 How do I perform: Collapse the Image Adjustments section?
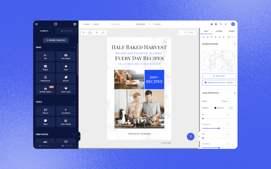pos(235,93)
